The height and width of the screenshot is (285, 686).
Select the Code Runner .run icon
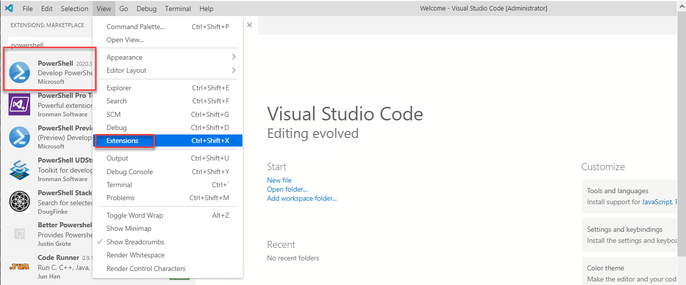(x=20, y=266)
